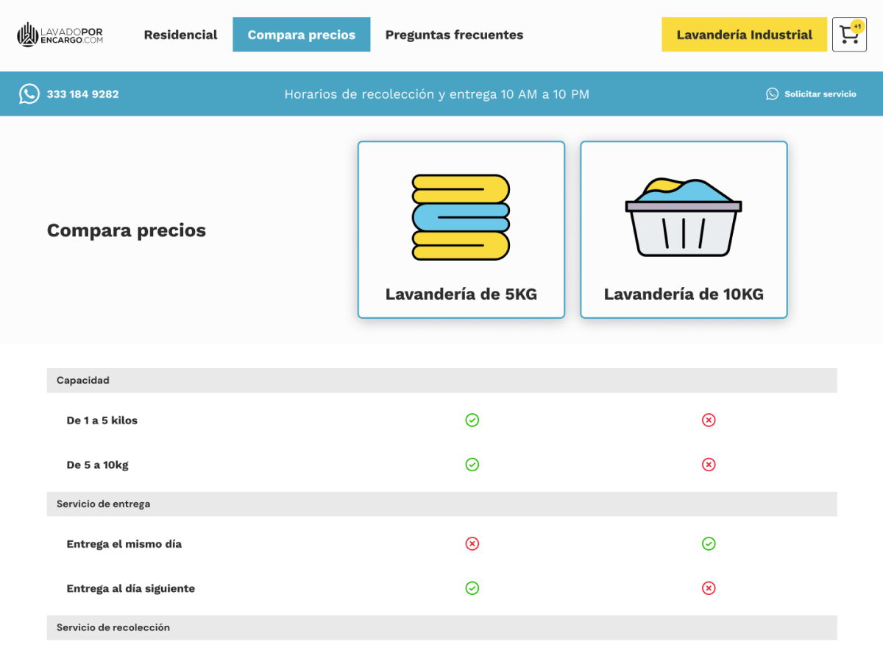The image size is (883, 645).
Task: Click the folded towels icon
Action: [x=461, y=217]
